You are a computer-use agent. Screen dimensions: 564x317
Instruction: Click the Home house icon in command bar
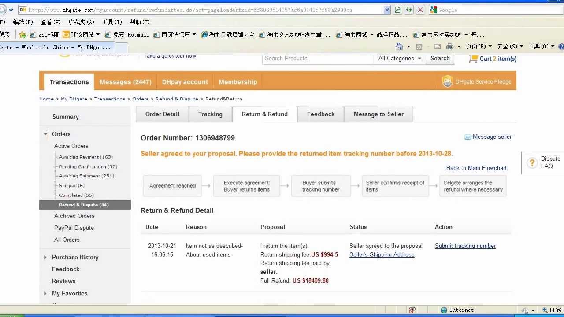tap(400, 47)
